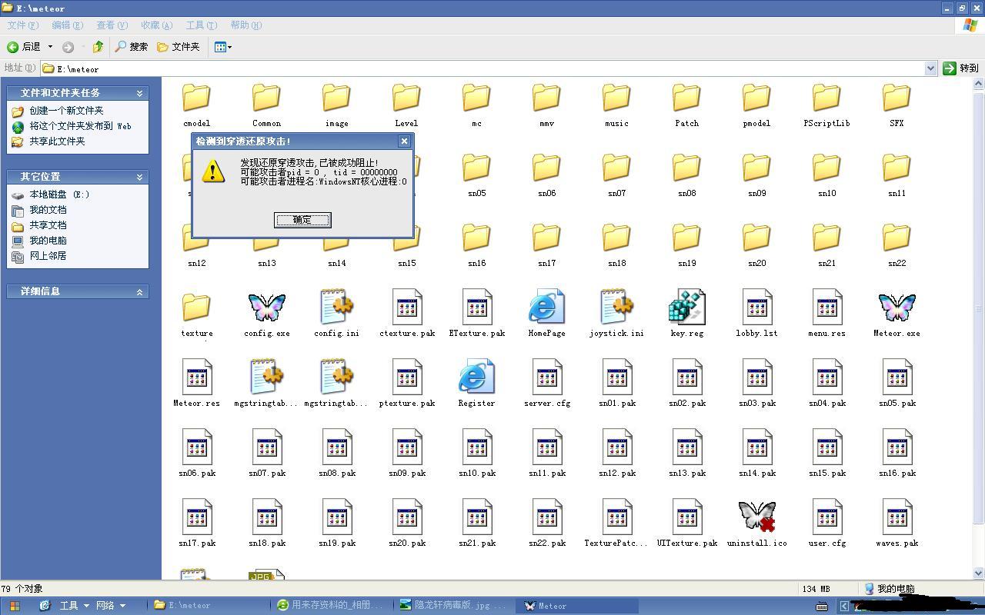
Task: Open the back history dropdown arrow
Action: (x=51, y=47)
